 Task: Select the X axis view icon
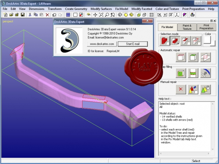pyautogui.click(x=160, y=15)
